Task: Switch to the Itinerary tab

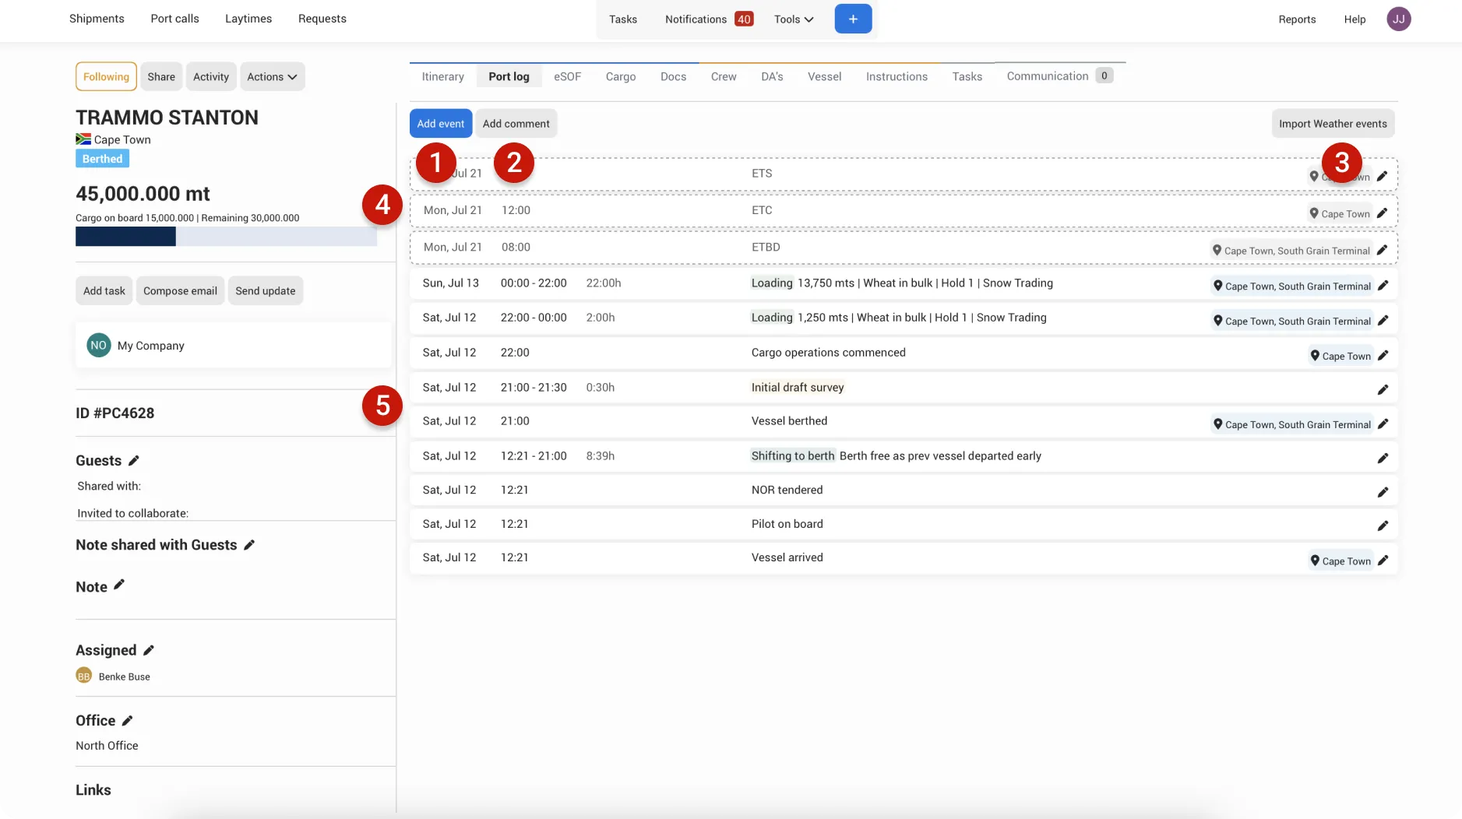Action: tap(442, 76)
